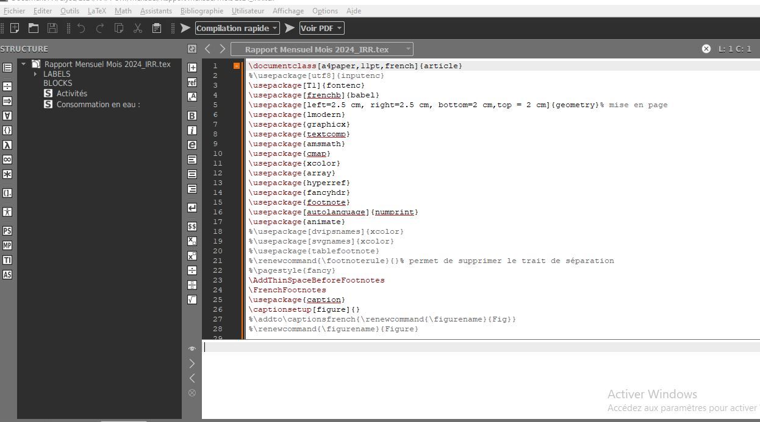Save the document with floppy disk icon
The image size is (760, 422).
[52, 28]
